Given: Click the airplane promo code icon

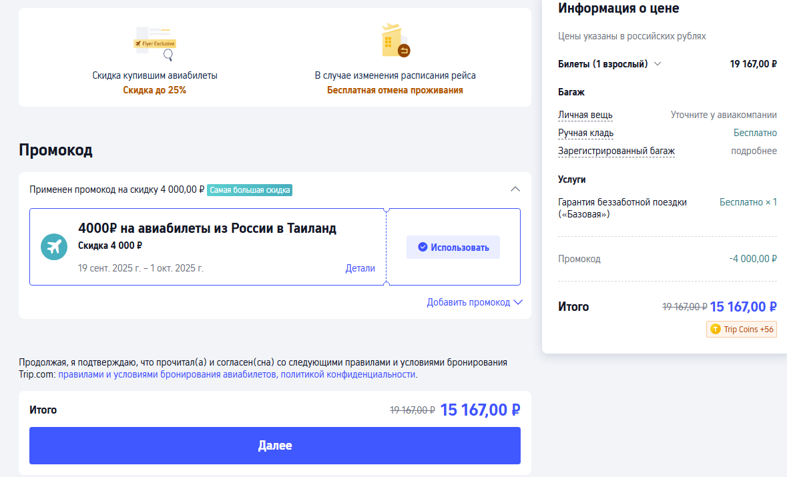Looking at the screenshot, I should [54, 247].
